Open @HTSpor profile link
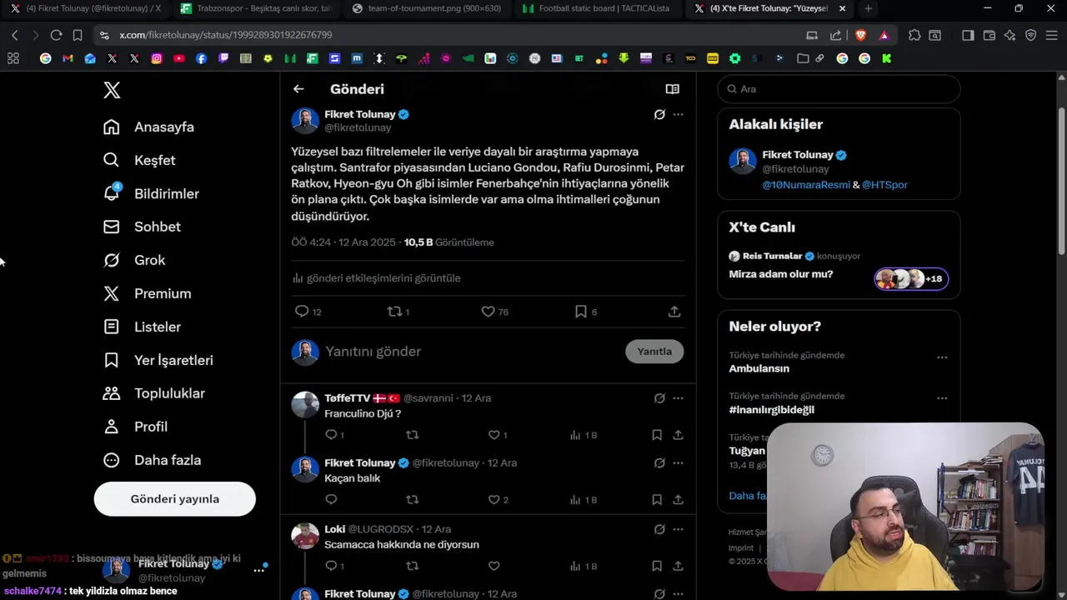The image size is (1067, 600). 884,185
